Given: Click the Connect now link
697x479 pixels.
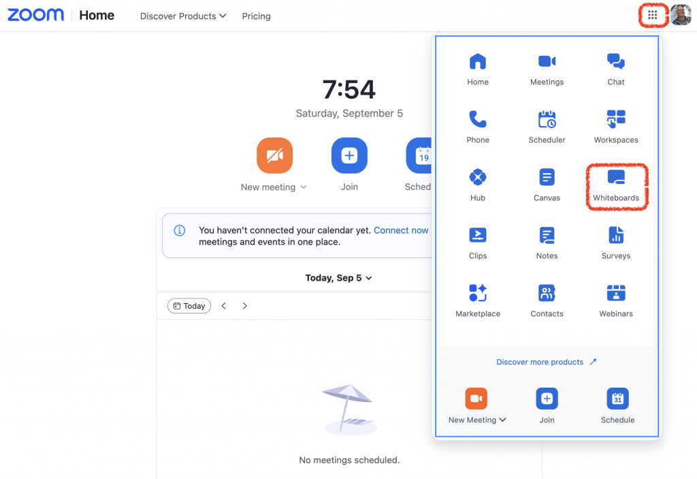Looking at the screenshot, I should [x=401, y=230].
